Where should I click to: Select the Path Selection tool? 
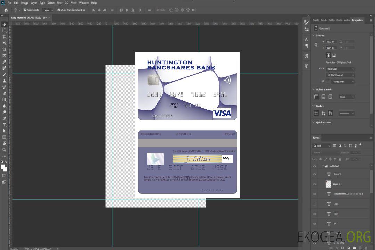(x=4, y=131)
